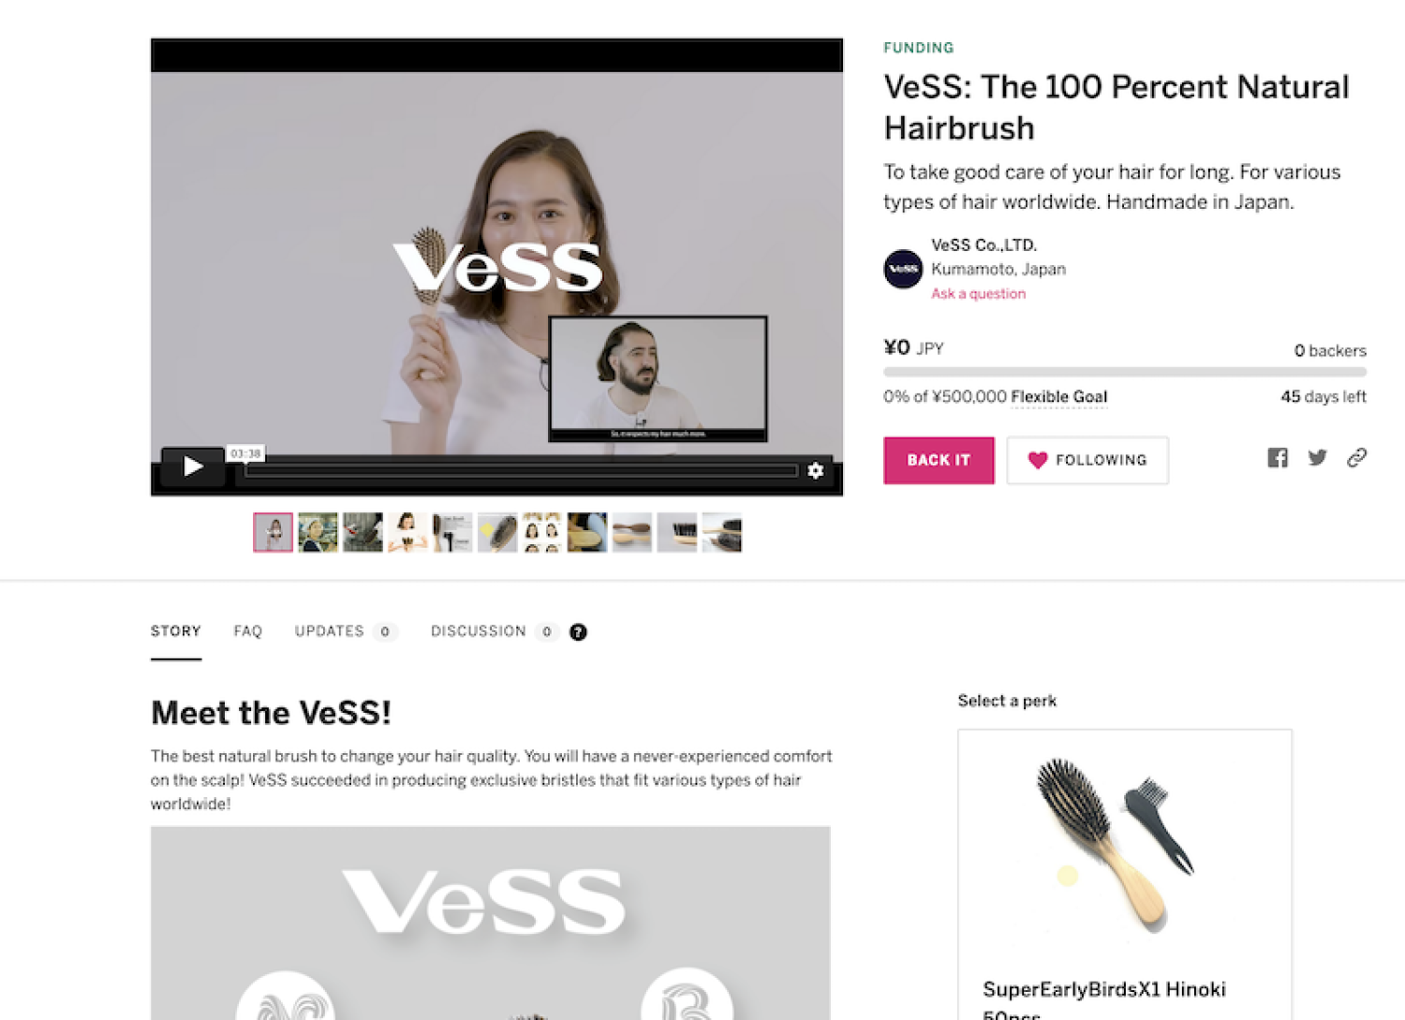Select the last gallery thumbnail of brush
1405x1020 pixels.
pyautogui.click(x=722, y=532)
